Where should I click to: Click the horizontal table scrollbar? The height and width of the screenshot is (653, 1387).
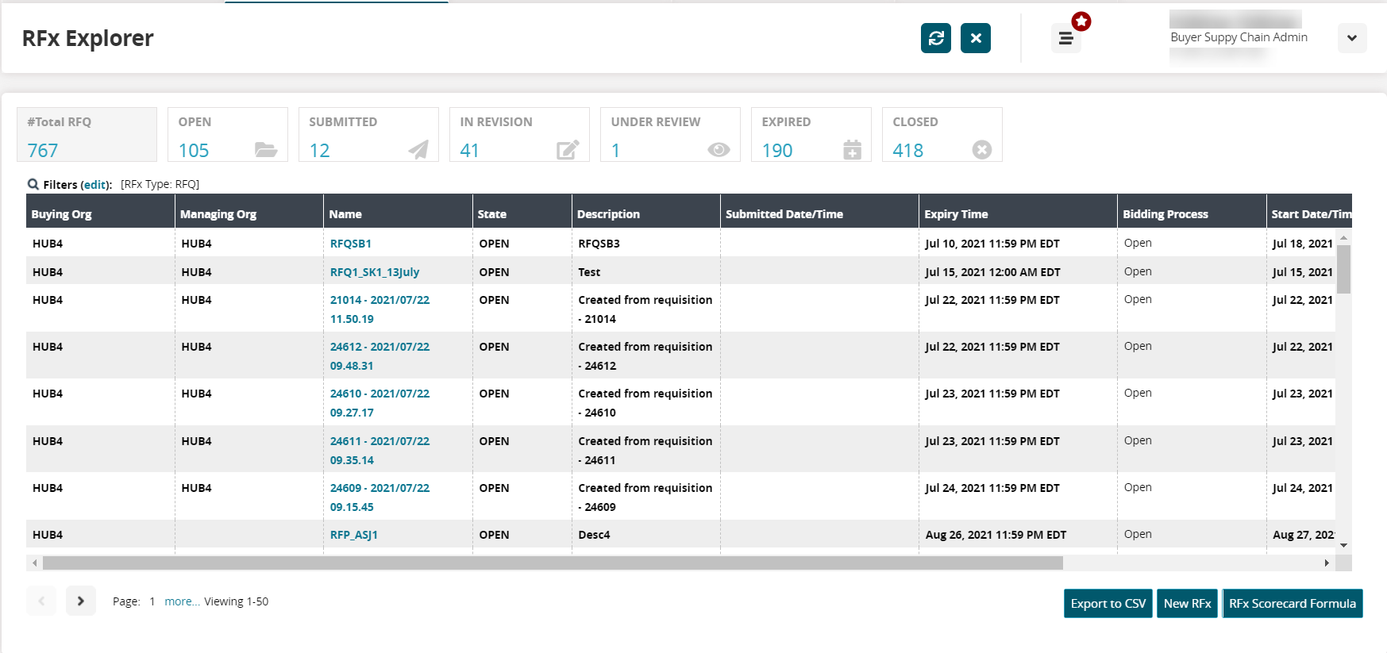(553, 563)
